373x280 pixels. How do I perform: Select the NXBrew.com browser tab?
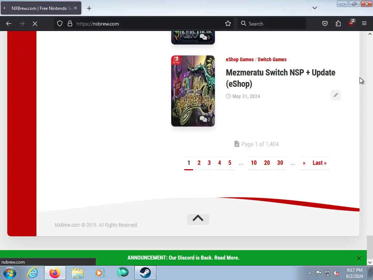point(41,8)
